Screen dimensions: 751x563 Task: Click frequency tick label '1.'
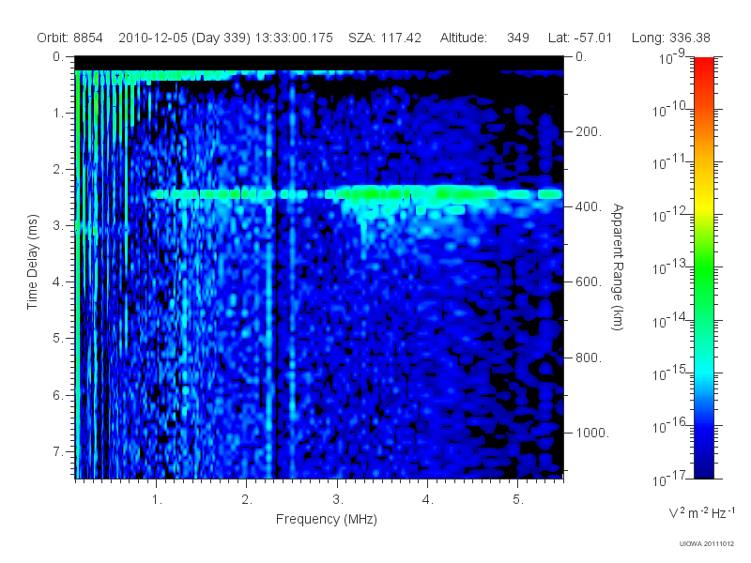(157, 500)
